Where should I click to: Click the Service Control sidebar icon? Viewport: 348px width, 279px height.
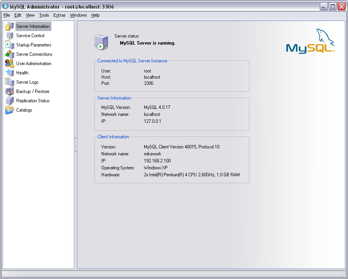click(x=10, y=36)
